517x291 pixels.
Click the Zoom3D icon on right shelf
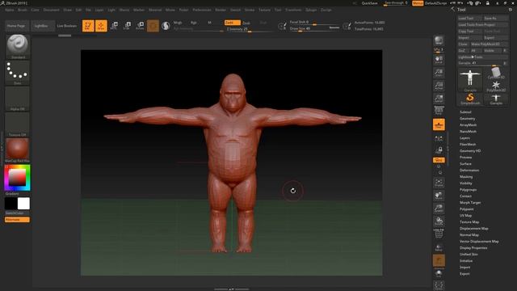439,209
